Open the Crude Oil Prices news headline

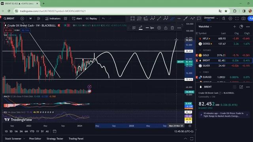coord(224,115)
